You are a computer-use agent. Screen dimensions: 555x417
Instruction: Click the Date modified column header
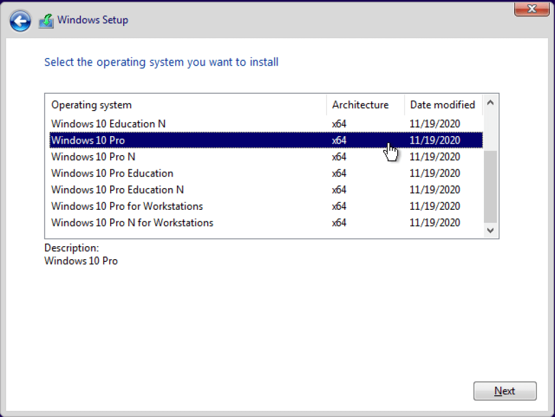point(442,105)
